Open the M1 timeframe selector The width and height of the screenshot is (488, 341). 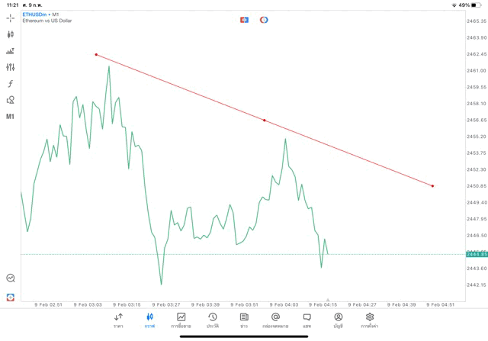11,117
